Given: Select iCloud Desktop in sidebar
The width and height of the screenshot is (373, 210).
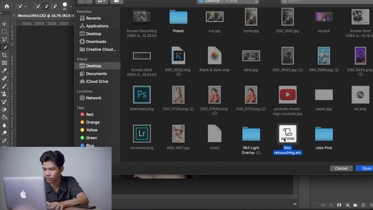Looking at the screenshot, I should pos(97,66).
